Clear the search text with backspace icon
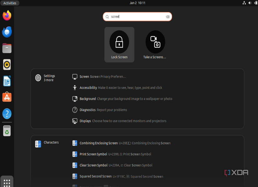The height and width of the screenshot is (187, 258). tap(168, 17)
